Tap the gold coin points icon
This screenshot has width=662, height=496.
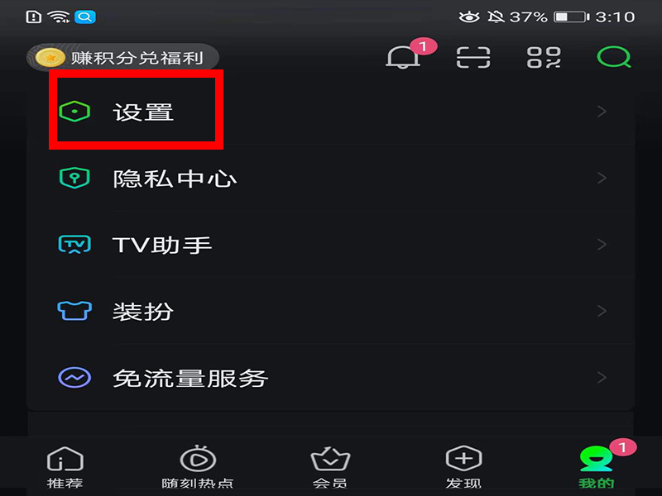point(50,58)
